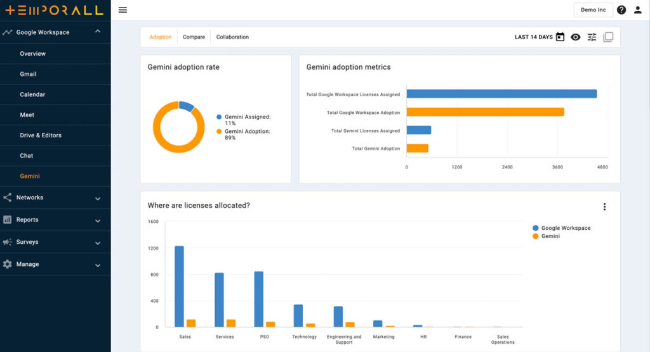Expand the Networks section chevron

(97, 199)
